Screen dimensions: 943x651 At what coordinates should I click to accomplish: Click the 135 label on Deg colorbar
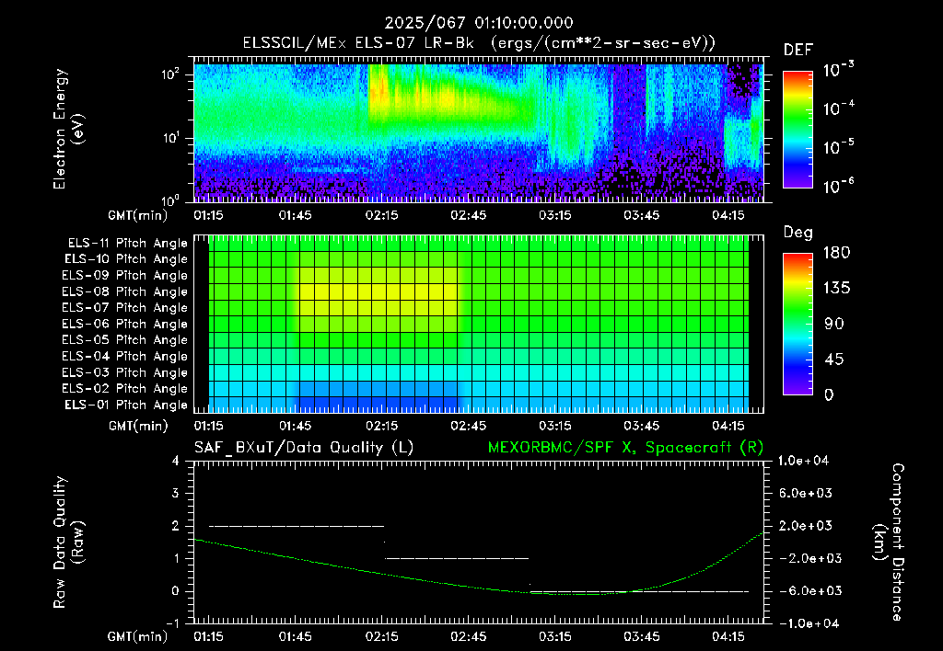pyautogui.click(x=836, y=289)
